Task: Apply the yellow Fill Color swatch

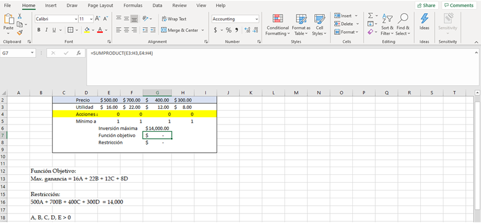Action: point(87,30)
